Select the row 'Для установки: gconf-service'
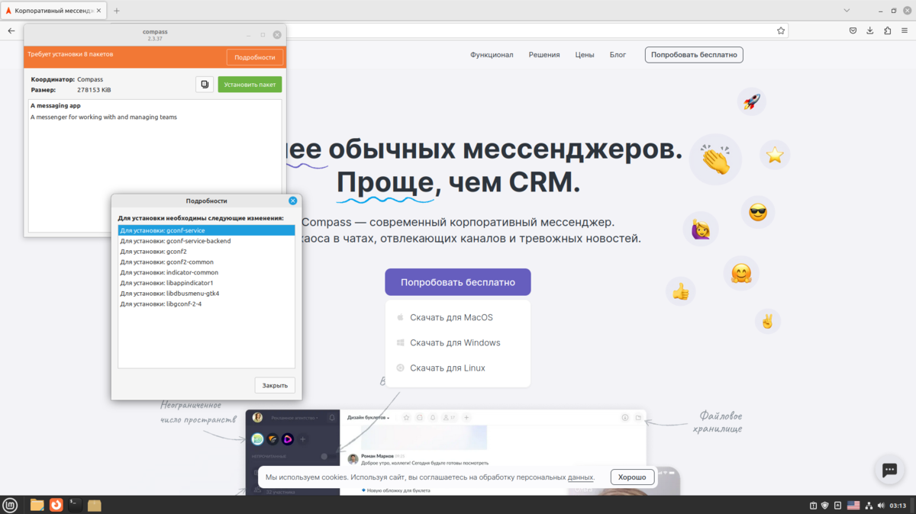The image size is (916, 514). click(x=206, y=230)
